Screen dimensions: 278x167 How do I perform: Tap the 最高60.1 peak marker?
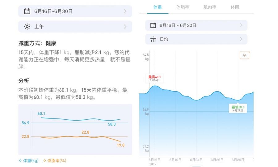point(154,78)
